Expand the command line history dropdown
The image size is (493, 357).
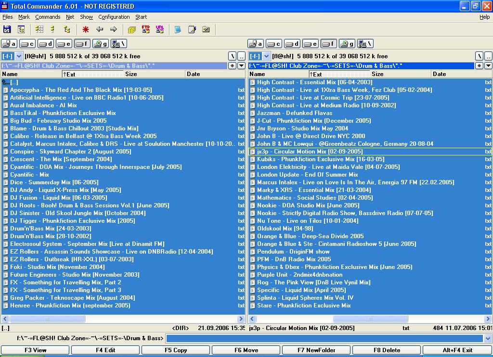[488, 338]
